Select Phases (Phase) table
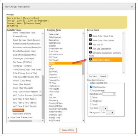This screenshot has width=138, height=136. tap(20, 36)
